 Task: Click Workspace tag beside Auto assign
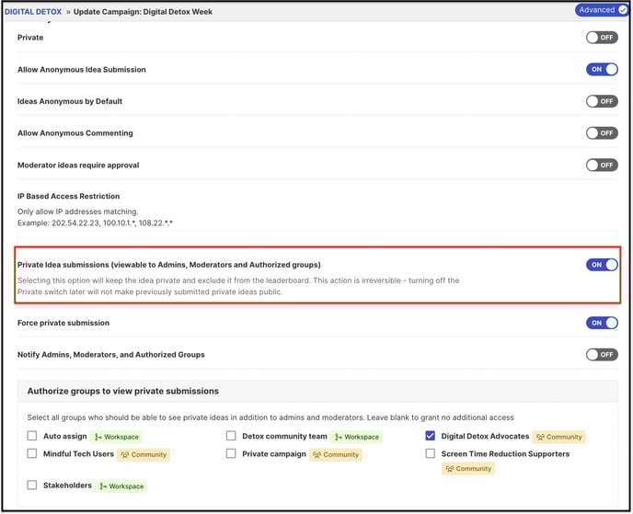pos(116,437)
